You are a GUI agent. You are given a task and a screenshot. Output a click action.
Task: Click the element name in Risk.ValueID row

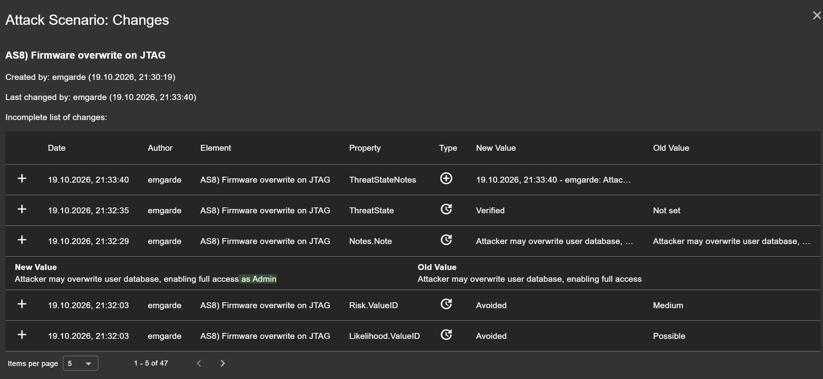(x=265, y=305)
